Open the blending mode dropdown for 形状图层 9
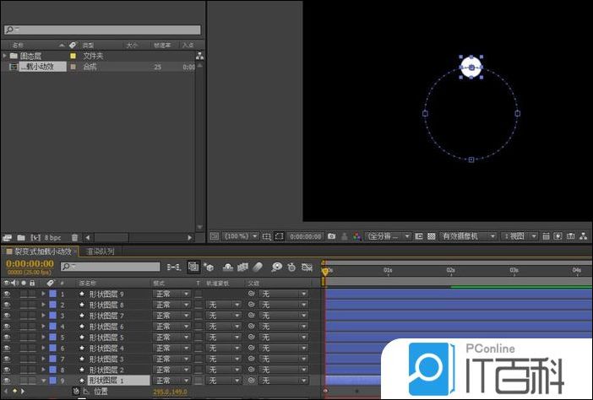The height and width of the screenshot is (400, 593). pyautogui.click(x=171, y=294)
